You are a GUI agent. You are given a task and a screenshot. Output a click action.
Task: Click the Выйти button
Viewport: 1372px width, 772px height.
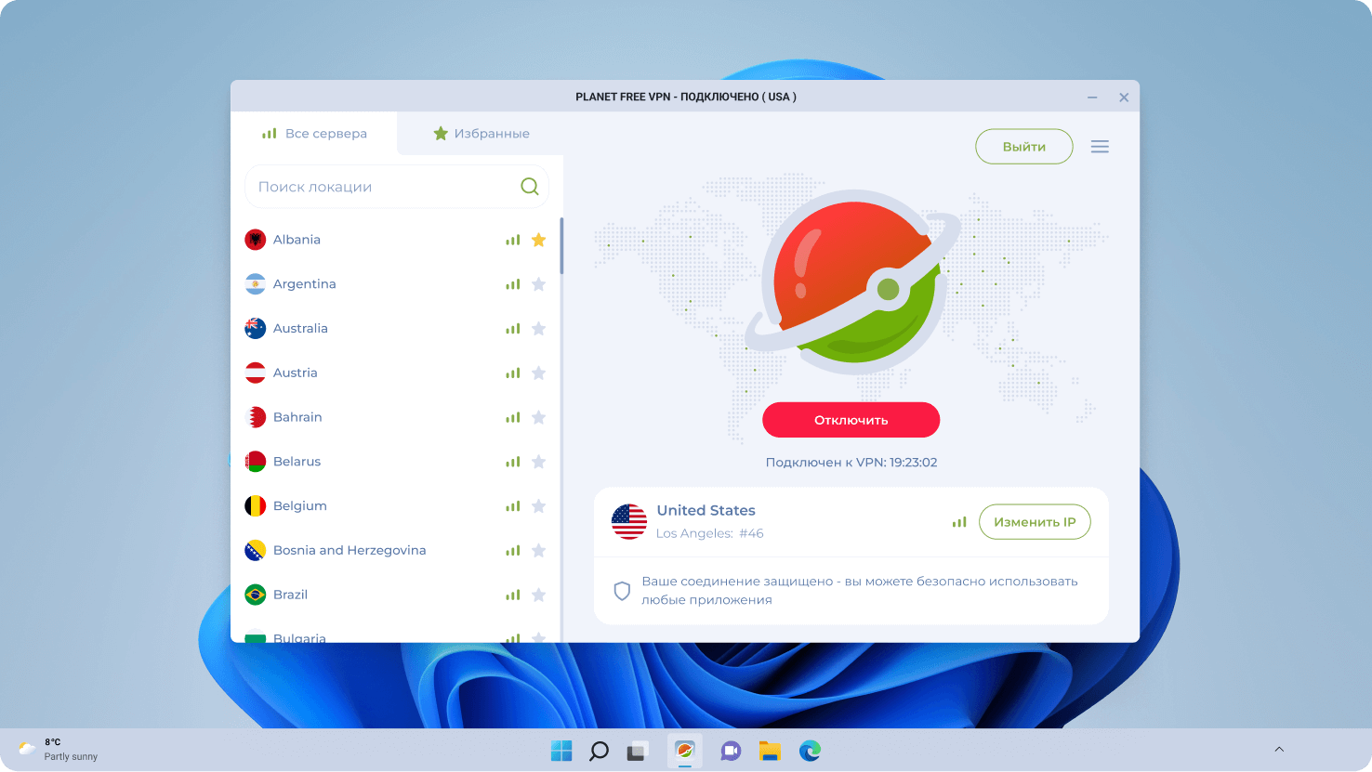[x=1023, y=146]
